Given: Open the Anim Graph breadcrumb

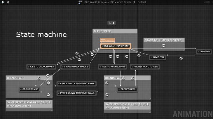Looking at the screenshot, I should coord(124,2).
